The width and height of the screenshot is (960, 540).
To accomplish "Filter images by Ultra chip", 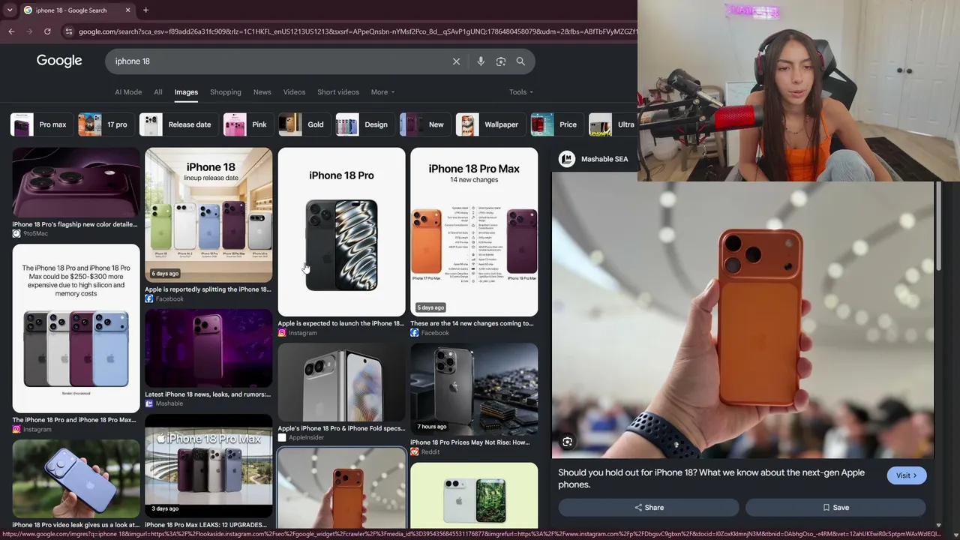I will click(x=612, y=124).
